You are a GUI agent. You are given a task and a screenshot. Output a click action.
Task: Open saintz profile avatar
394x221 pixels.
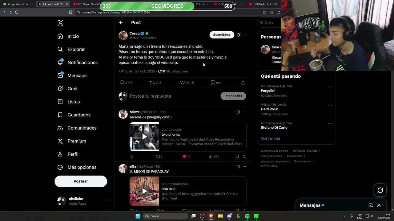123,114
